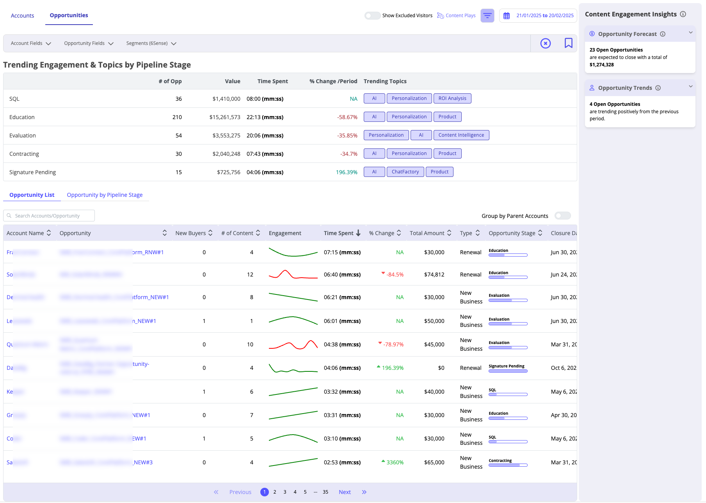Open Opportunity by Pipeline Stage tab
Screen dimensions: 706x503
click(x=105, y=195)
